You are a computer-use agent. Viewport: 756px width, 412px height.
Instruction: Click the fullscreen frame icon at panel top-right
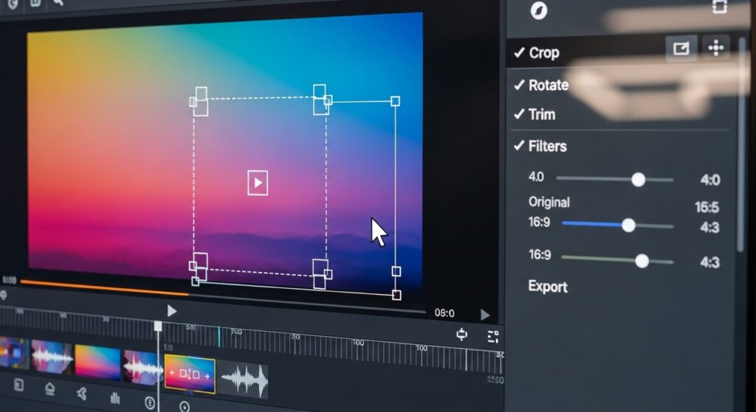[719, 7]
